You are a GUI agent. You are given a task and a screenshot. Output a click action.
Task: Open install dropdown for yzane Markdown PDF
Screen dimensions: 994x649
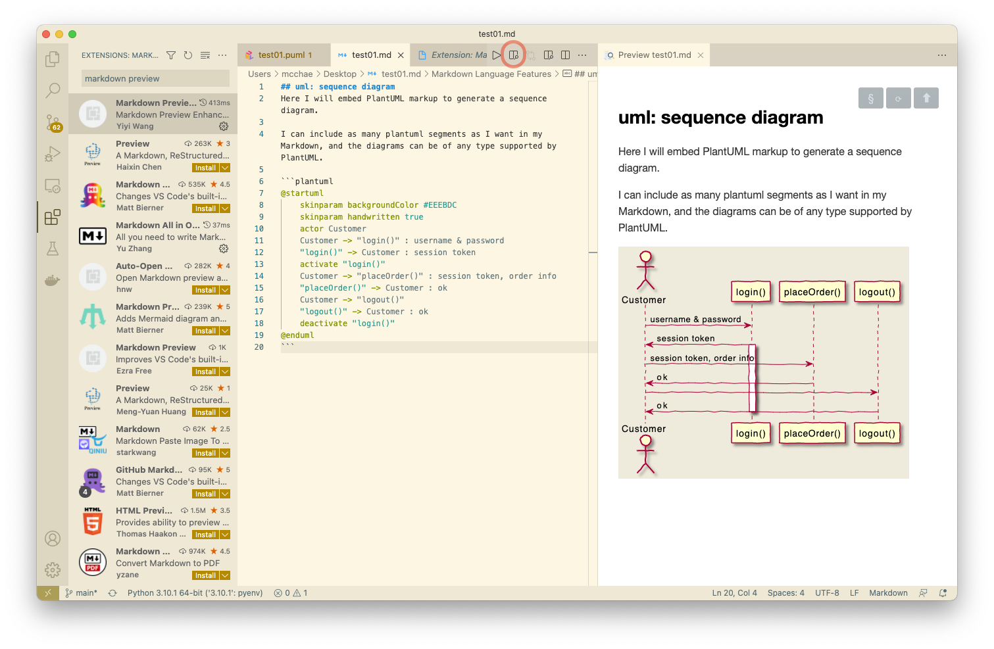pos(225,575)
